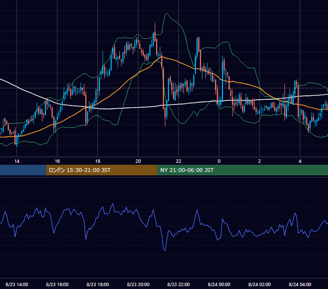Click the hour label 0 on the axis
The height and width of the screenshot is (289, 328).
tap(219, 161)
